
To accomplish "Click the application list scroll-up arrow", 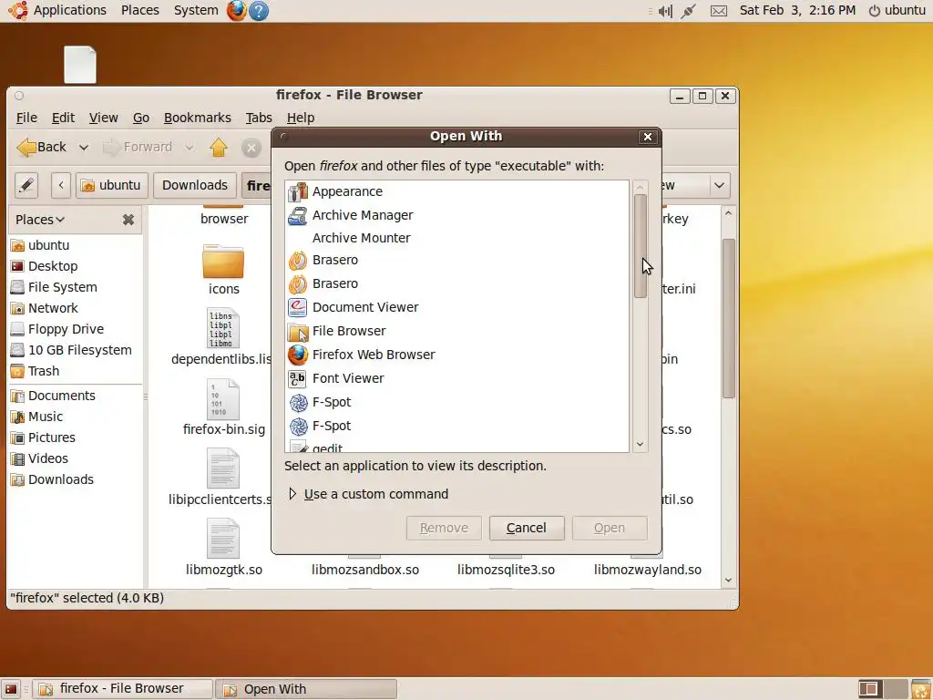I will [641, 188].
